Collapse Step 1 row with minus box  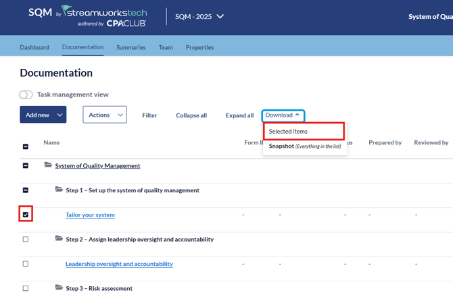point(26,190)
